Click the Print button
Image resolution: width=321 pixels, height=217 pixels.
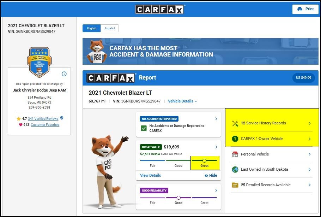[305, 9]
